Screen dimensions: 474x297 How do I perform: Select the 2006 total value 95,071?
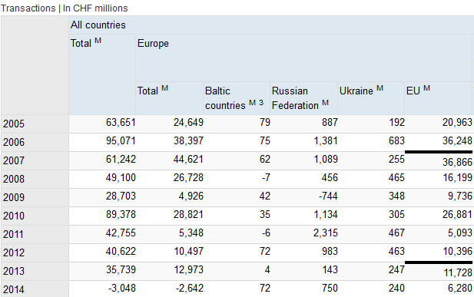[x=121, y=140]
